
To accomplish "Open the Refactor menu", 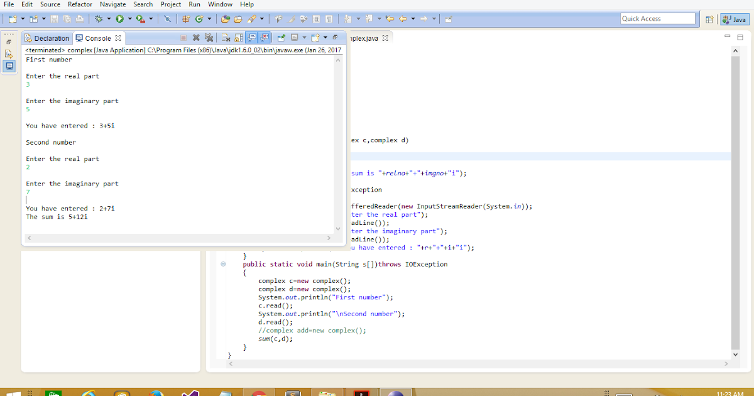I will 79,4.
